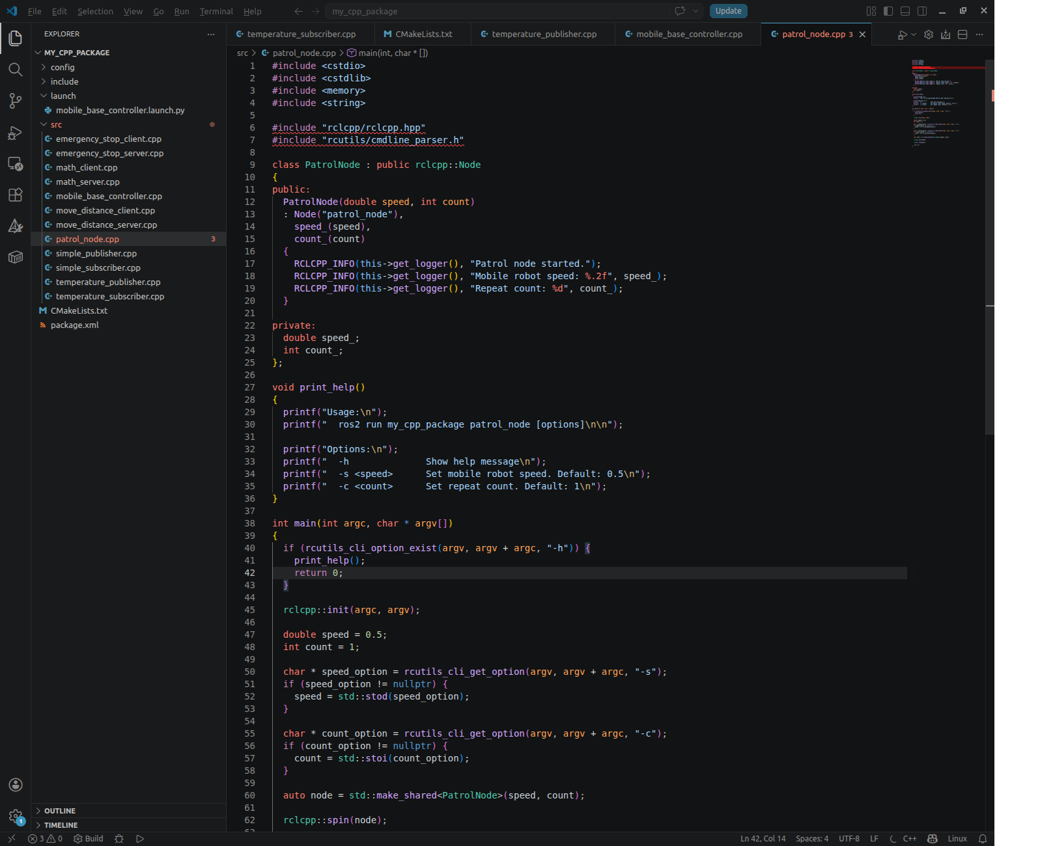Open the run/debug dropdown arrow in editor toolbar
The image size is (1040, 846).
click(914, 34)
